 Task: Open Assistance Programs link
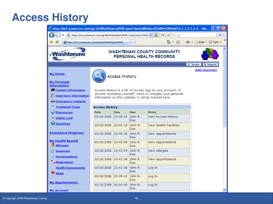[x=66, y=133]
